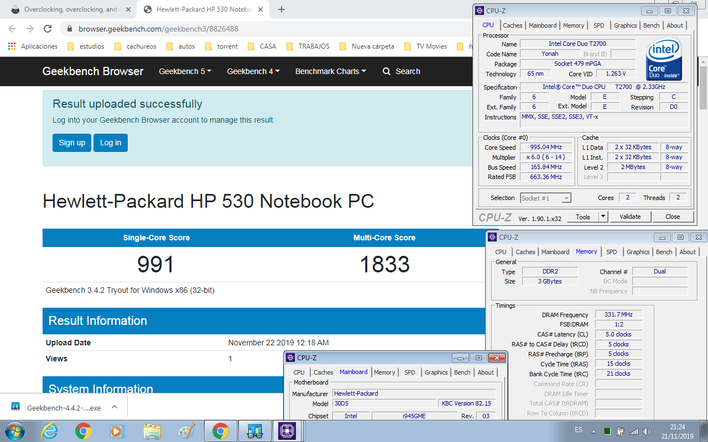Click the Chrome forward arrow
708x442 pixels.
(x=30, y=29)
